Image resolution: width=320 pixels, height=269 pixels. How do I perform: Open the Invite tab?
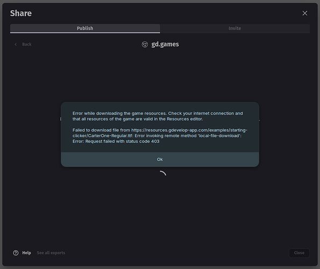click(234, 29)
